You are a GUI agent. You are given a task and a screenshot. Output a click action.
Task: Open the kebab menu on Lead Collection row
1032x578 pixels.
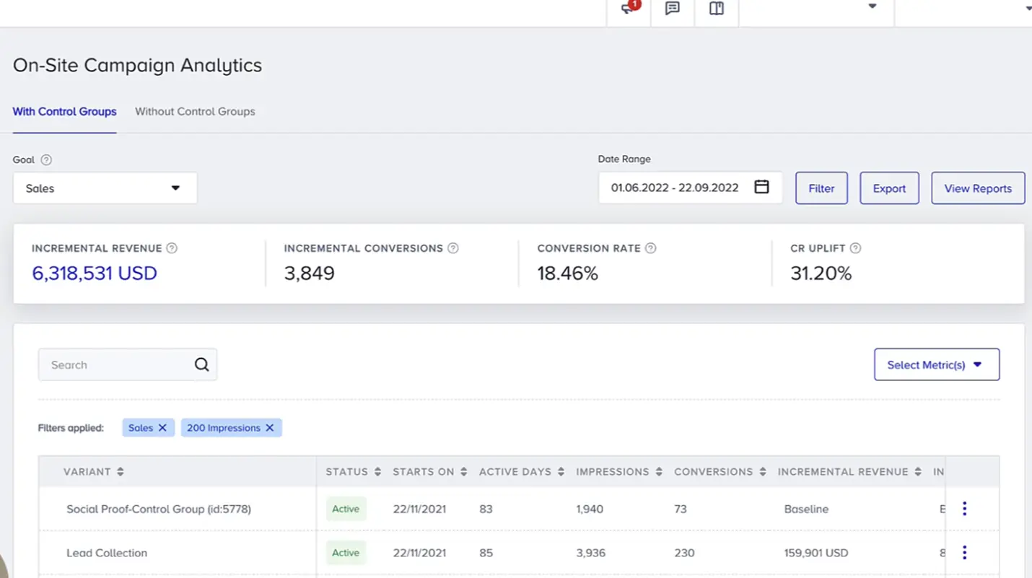click(965, 552)
